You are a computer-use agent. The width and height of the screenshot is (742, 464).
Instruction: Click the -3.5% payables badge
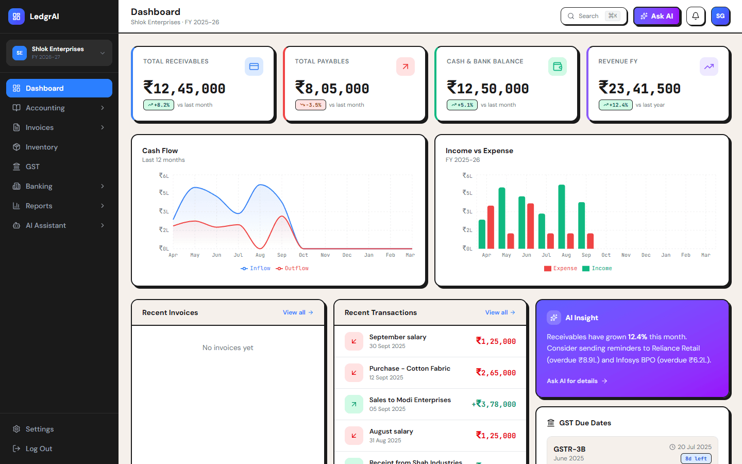tap(311, 105)
